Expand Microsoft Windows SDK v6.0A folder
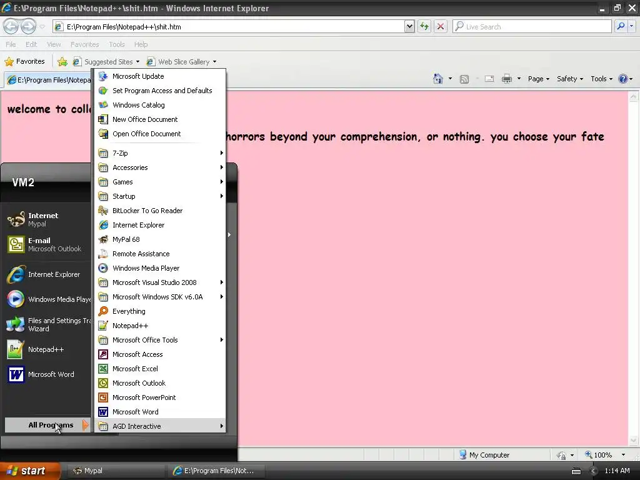 click(x=160, y=297)
